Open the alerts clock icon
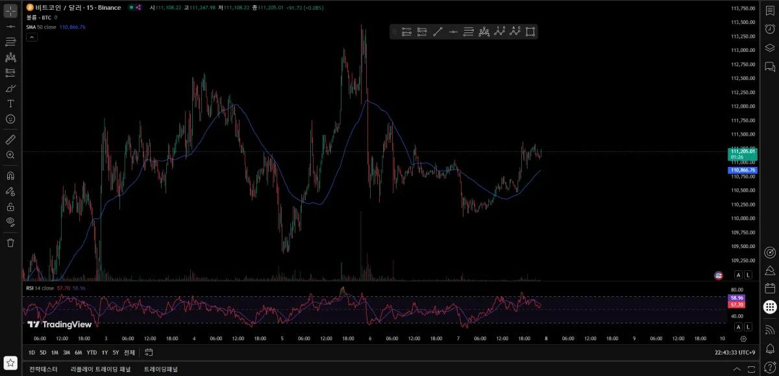The width and height of the screenshot is (779, 376). click(770, 29)
